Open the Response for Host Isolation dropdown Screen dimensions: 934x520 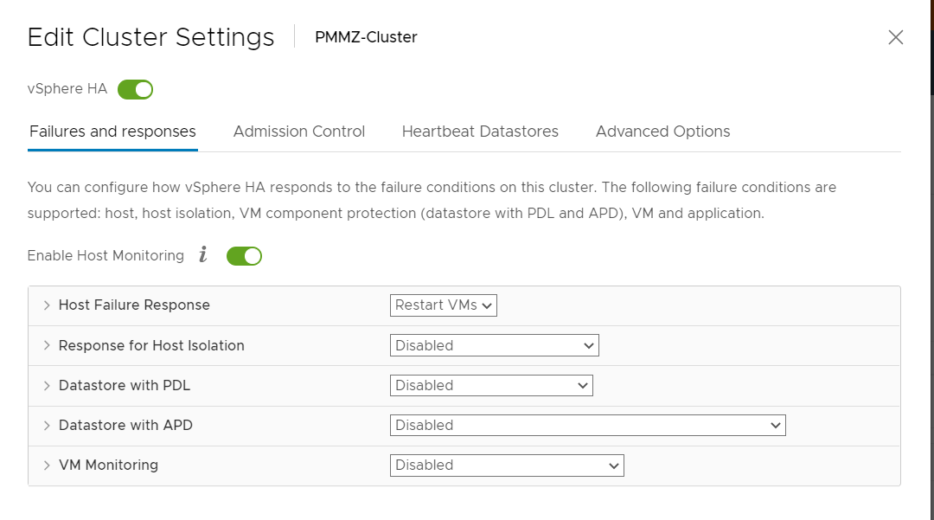click(495, 345)
